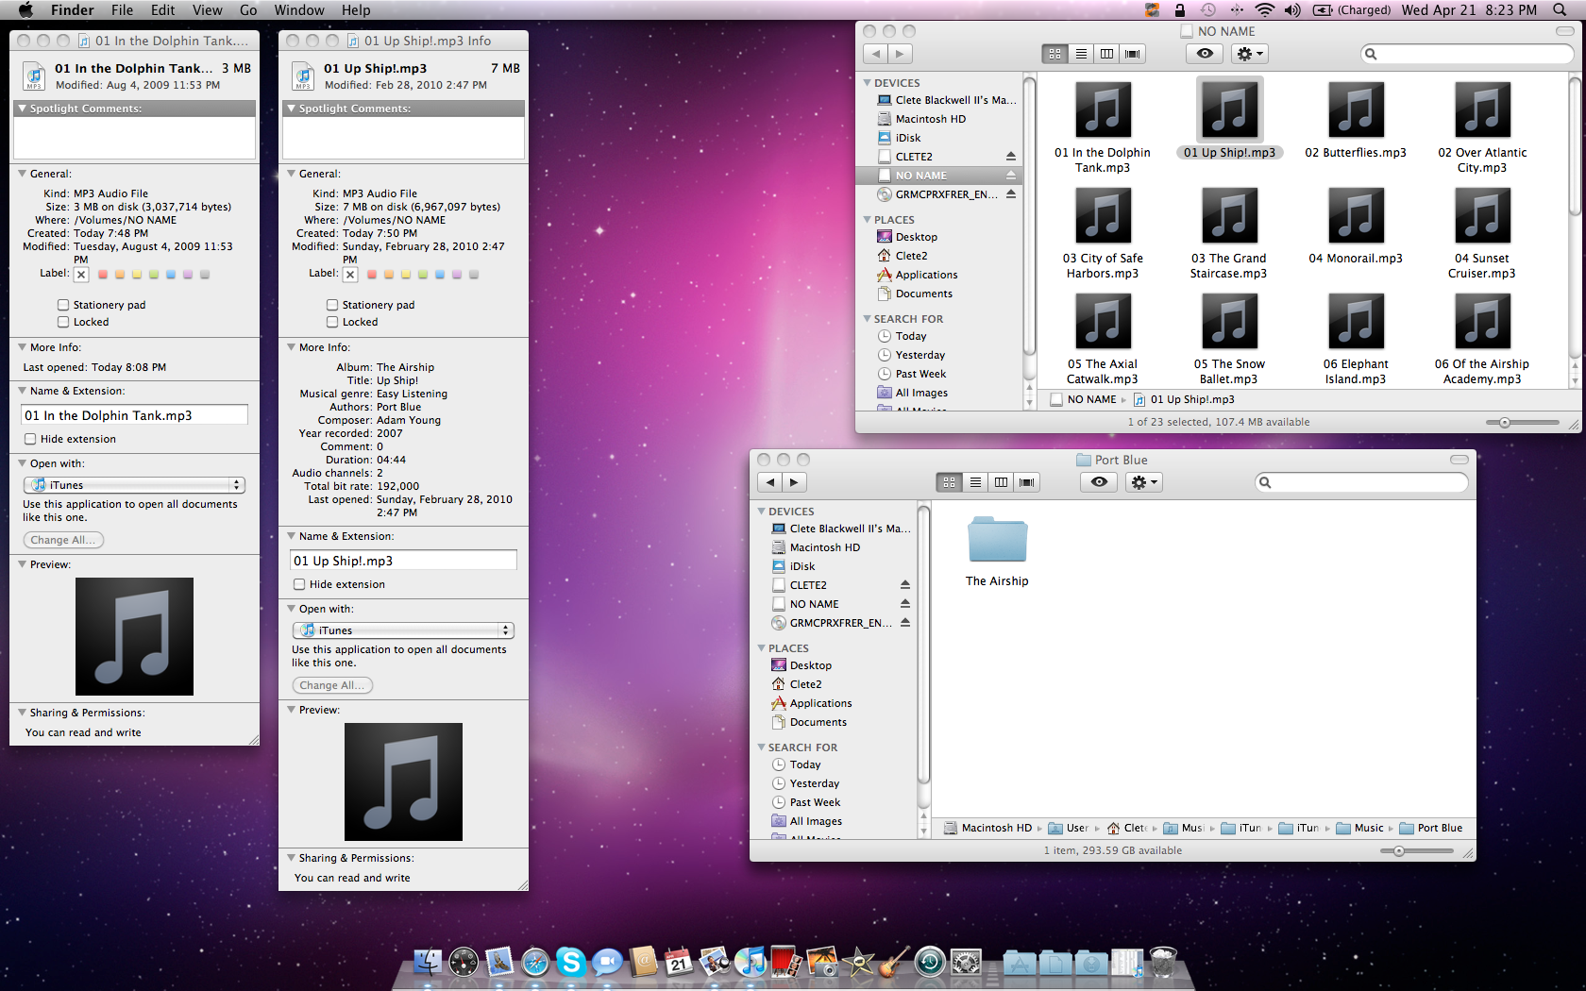Open the View menu
Screen dimensions: 1586x991
pos(207,9)
